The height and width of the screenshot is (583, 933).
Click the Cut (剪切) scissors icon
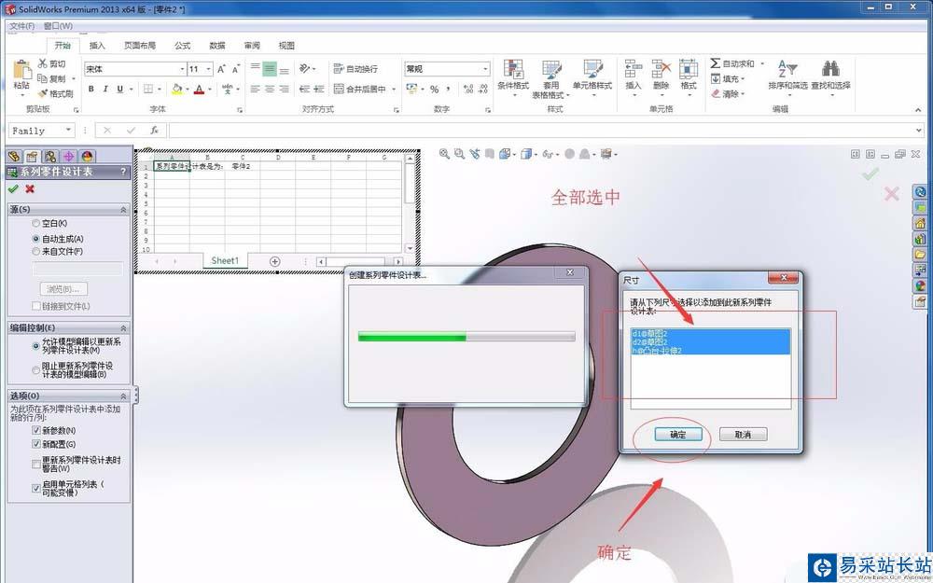click(x=43, y=63)
